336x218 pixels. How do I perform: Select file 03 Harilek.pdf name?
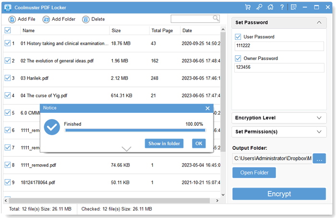pyautogui.click(x=35, y=78)
